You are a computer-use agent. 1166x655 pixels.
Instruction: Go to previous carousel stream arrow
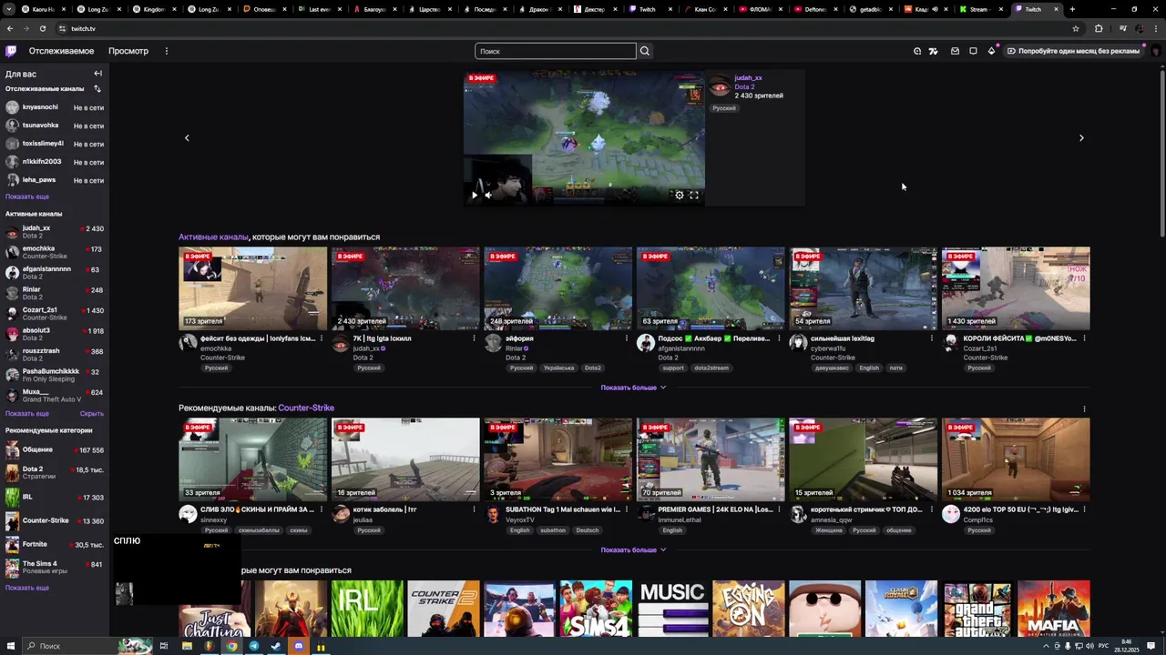coord(187,138)
